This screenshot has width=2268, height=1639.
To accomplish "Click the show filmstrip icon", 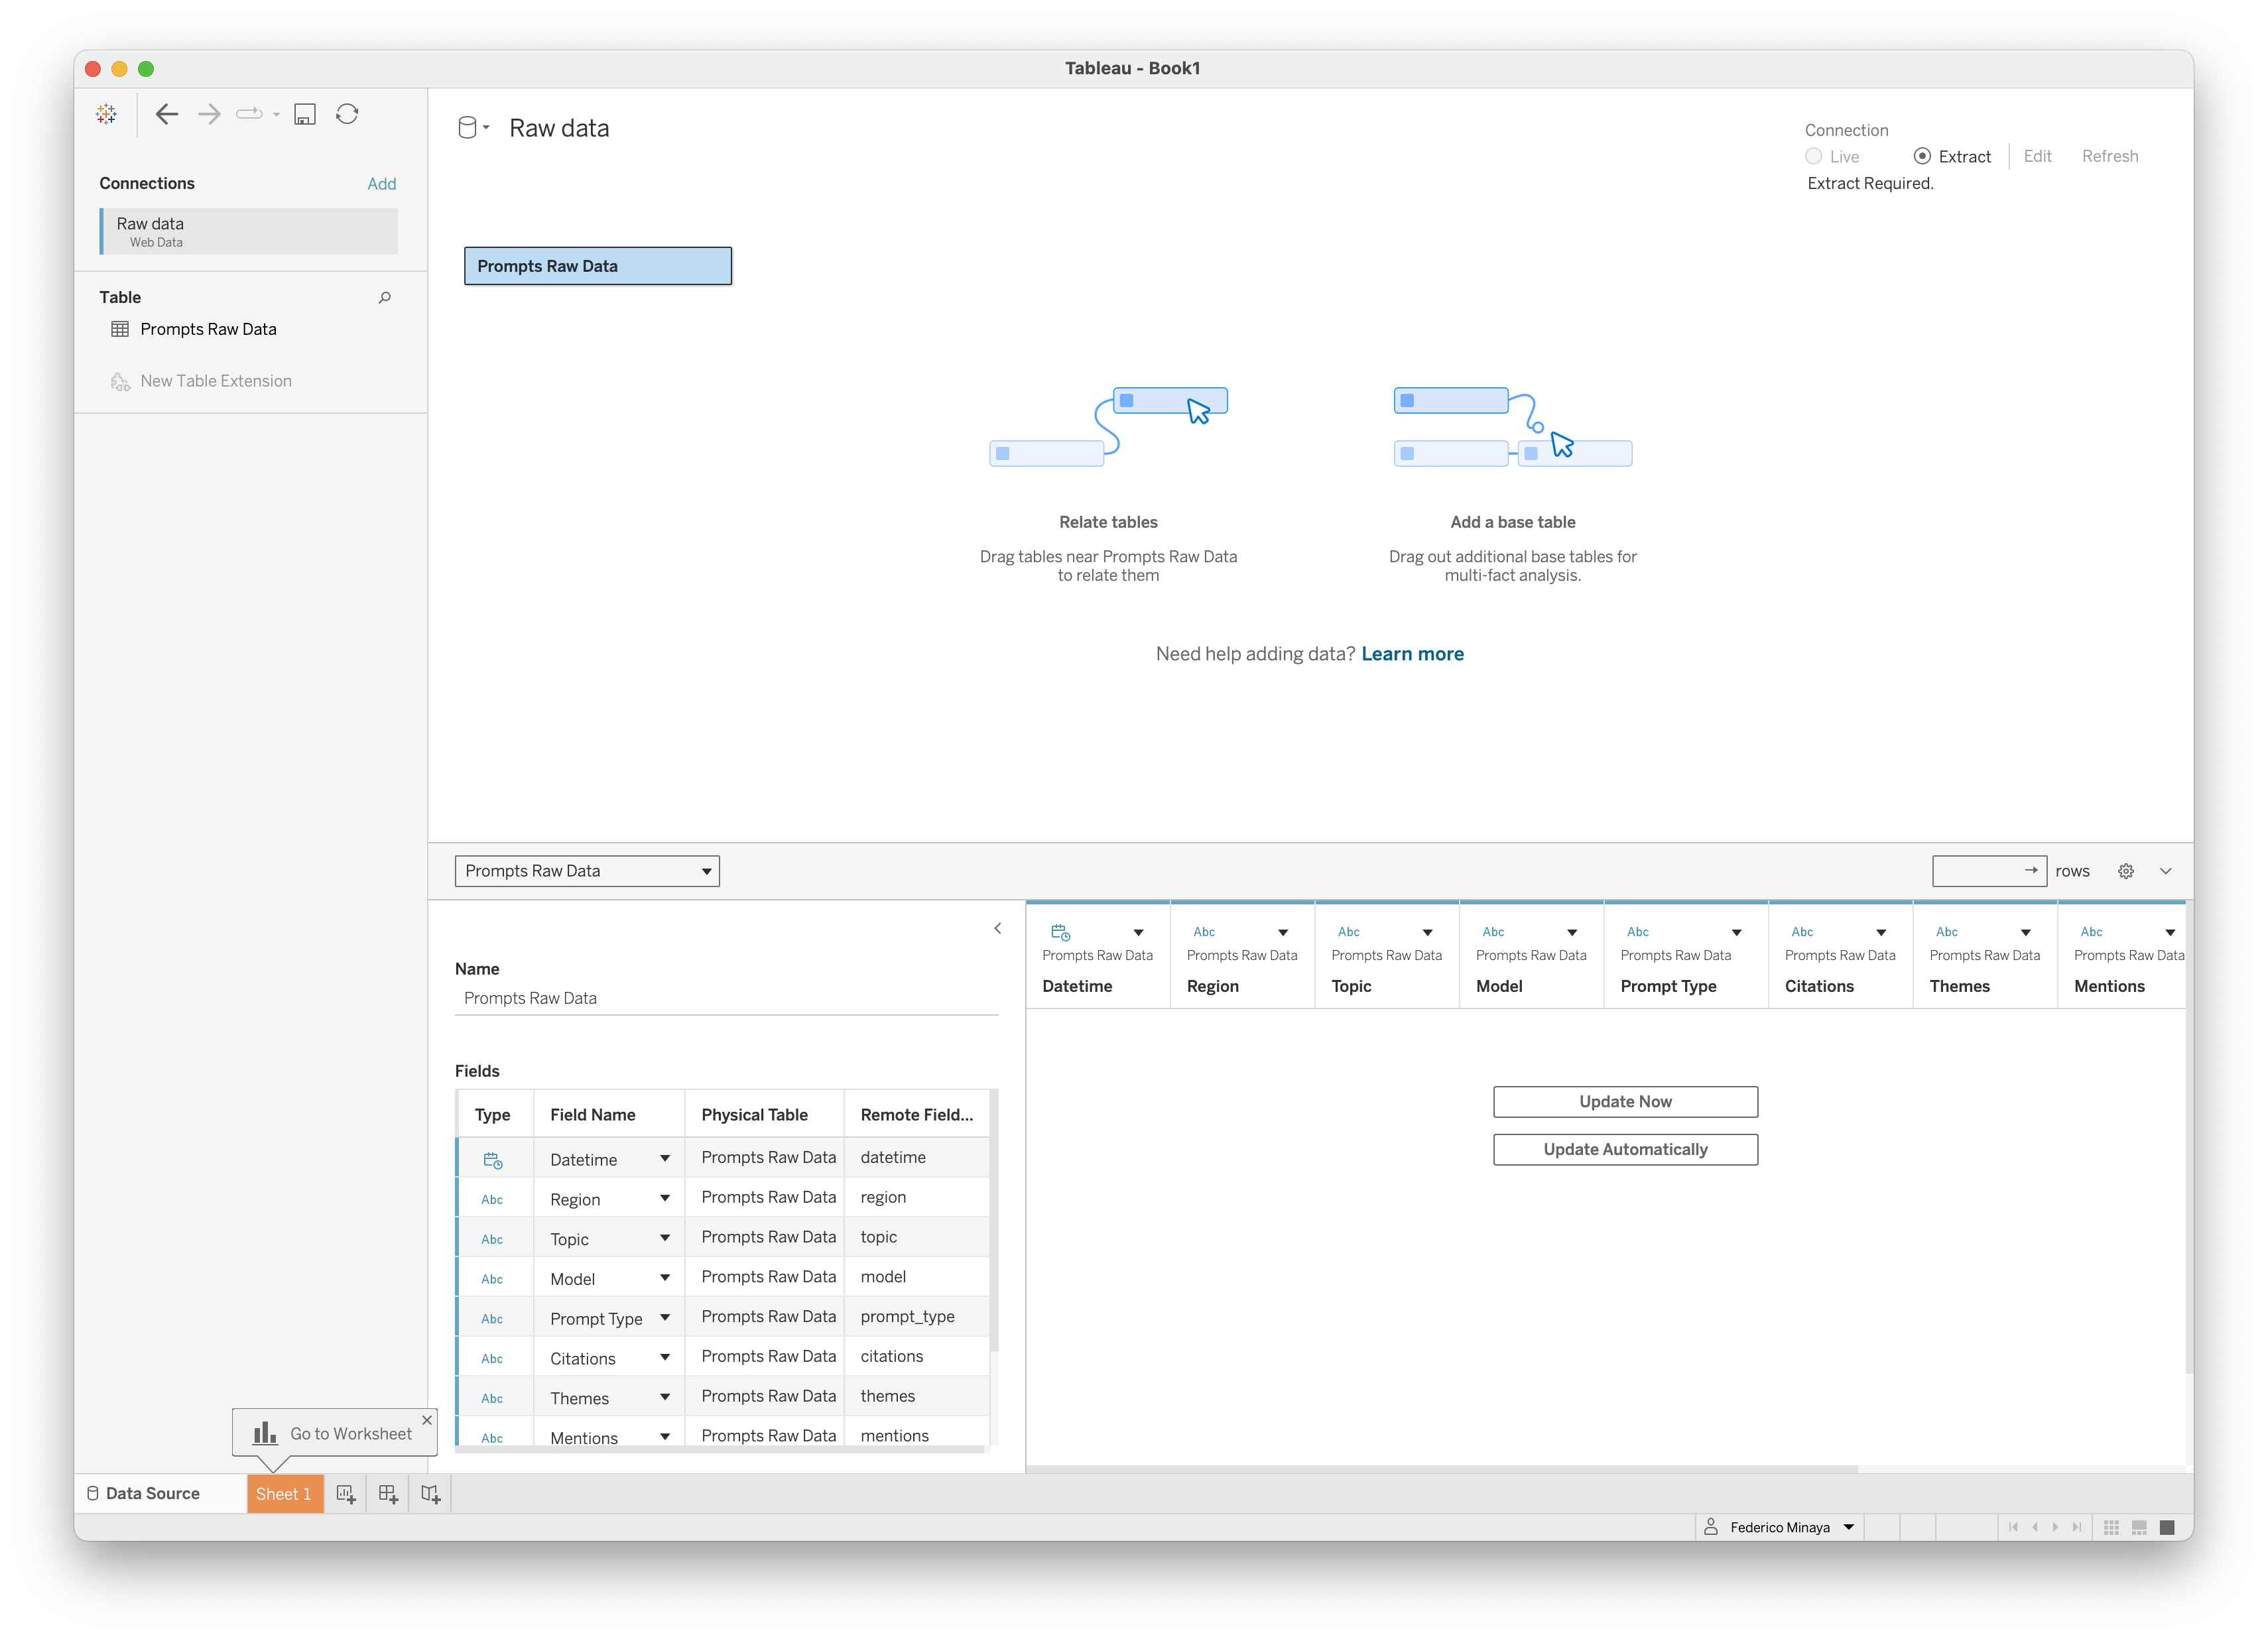I will pyautogui.click(x=2139, y=1527).
